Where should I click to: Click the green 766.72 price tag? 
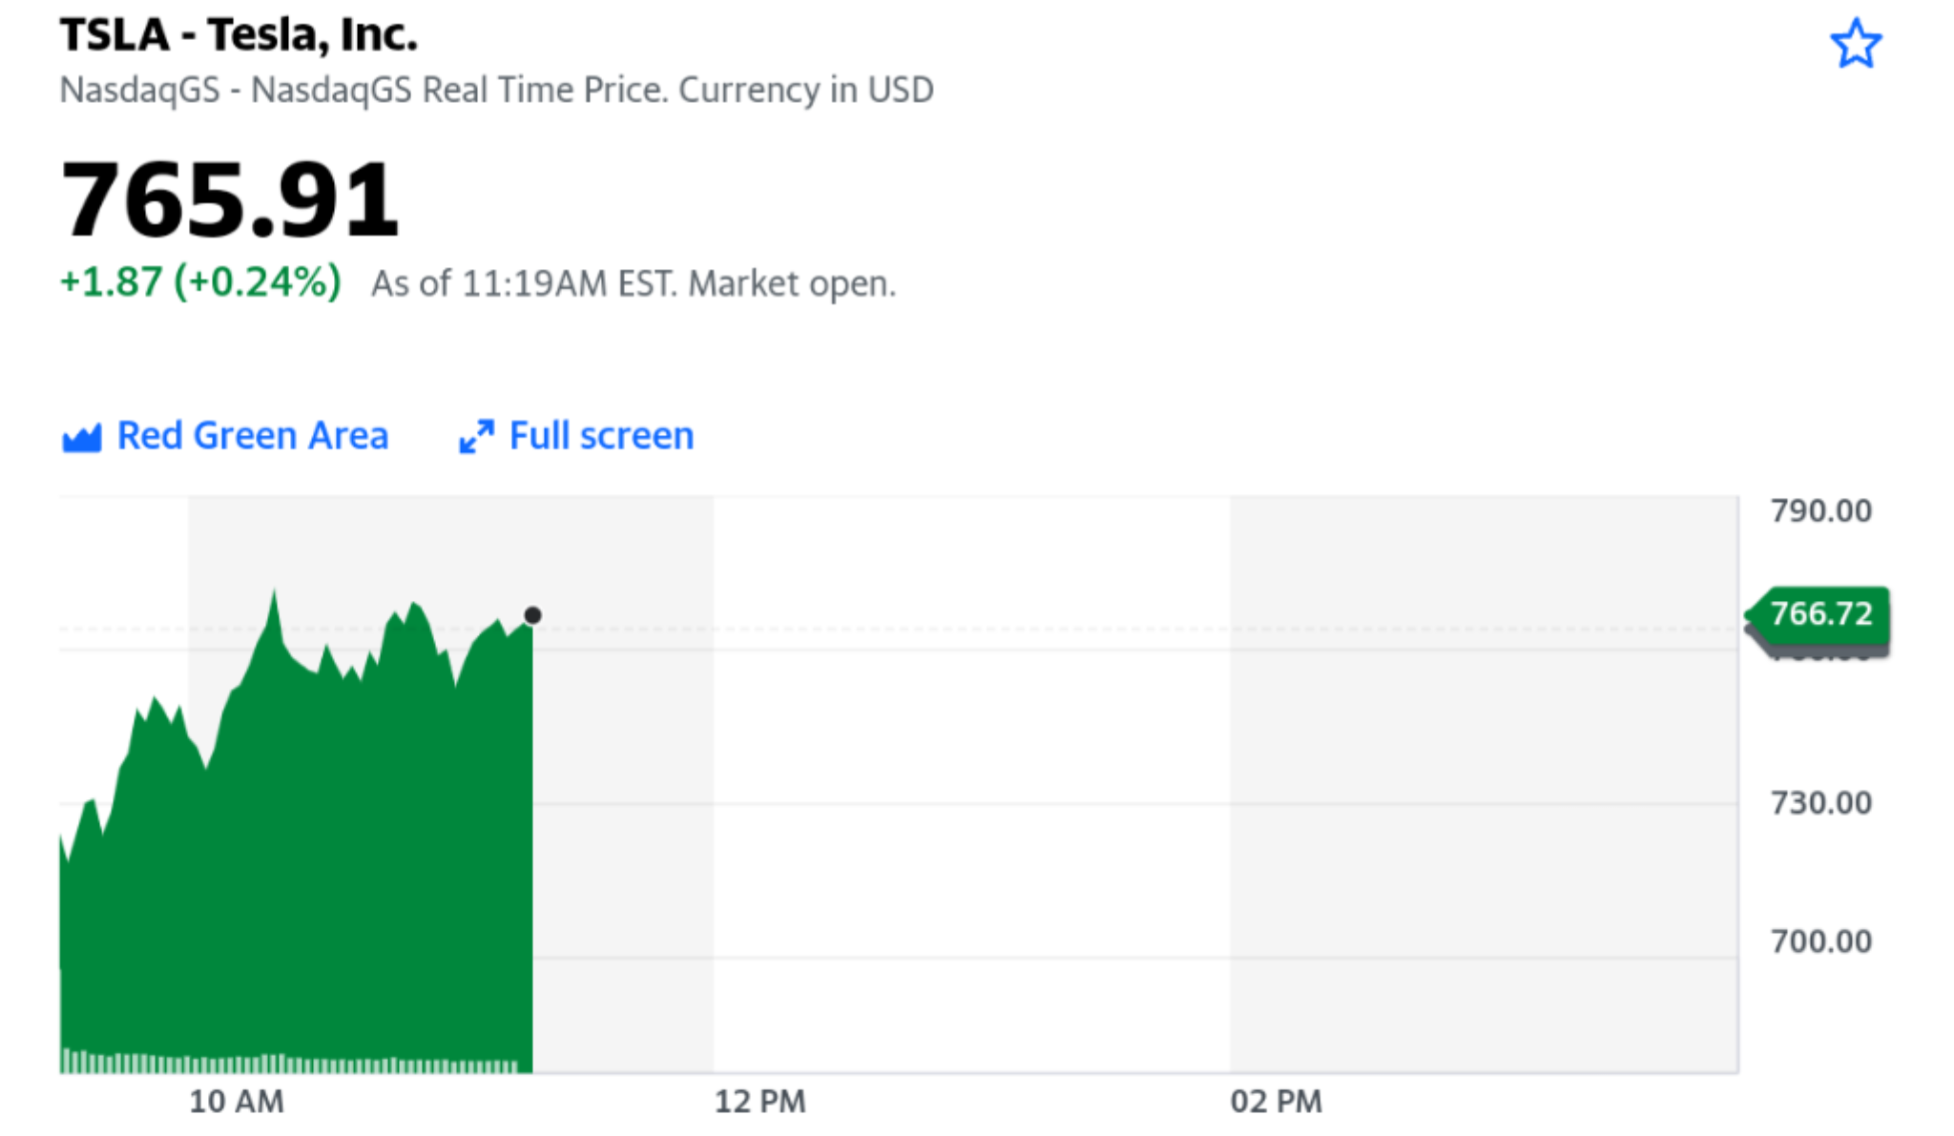[x=1820, y=613]
